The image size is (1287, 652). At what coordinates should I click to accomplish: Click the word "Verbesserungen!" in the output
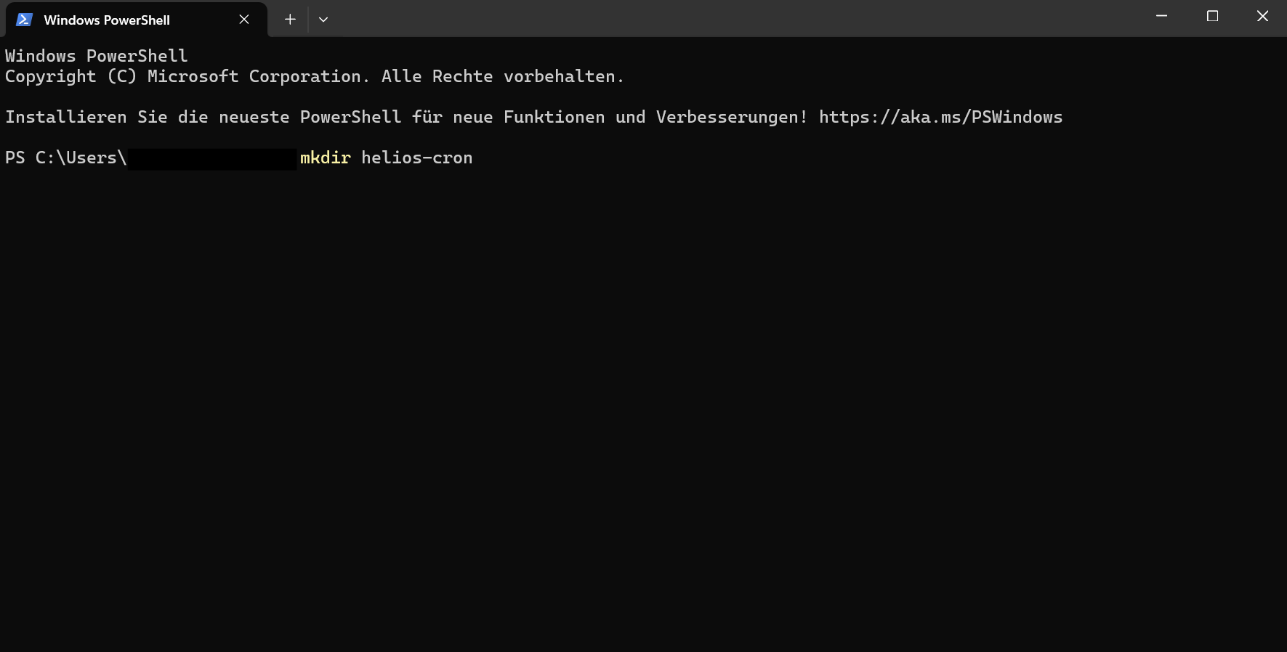click(731, 117)
